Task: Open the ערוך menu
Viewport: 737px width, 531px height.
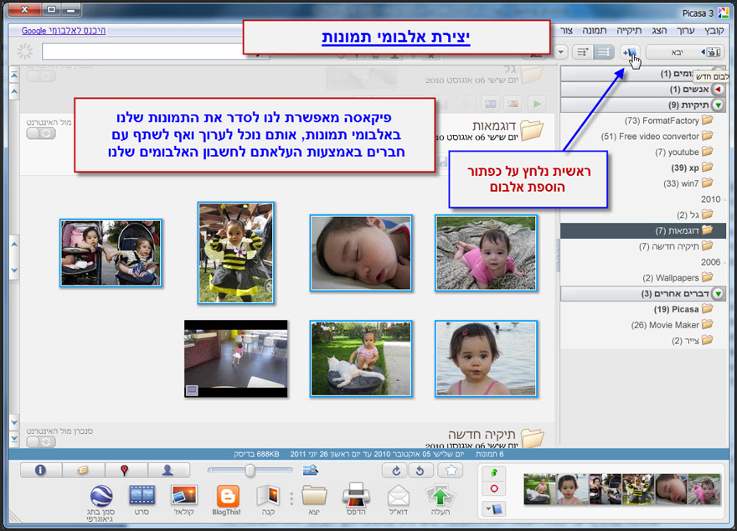Action: (686, 30)
